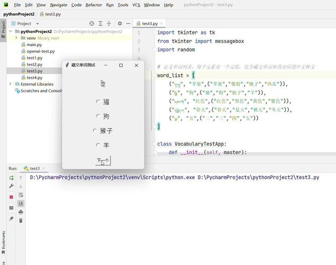Open the Project side tool window tab

click(3, 30)
